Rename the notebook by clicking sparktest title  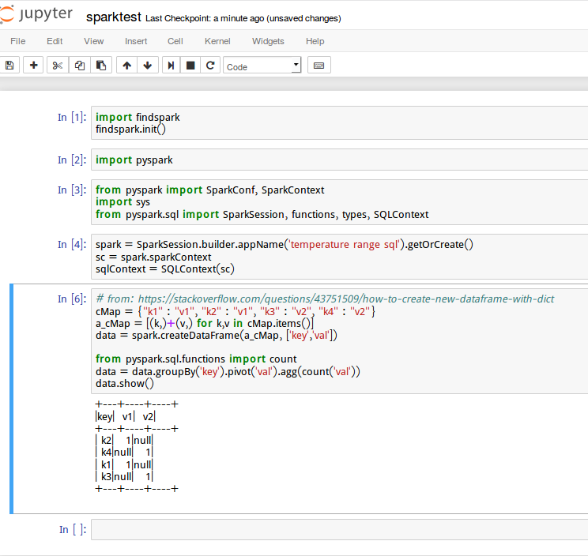[x=114, y=17]
